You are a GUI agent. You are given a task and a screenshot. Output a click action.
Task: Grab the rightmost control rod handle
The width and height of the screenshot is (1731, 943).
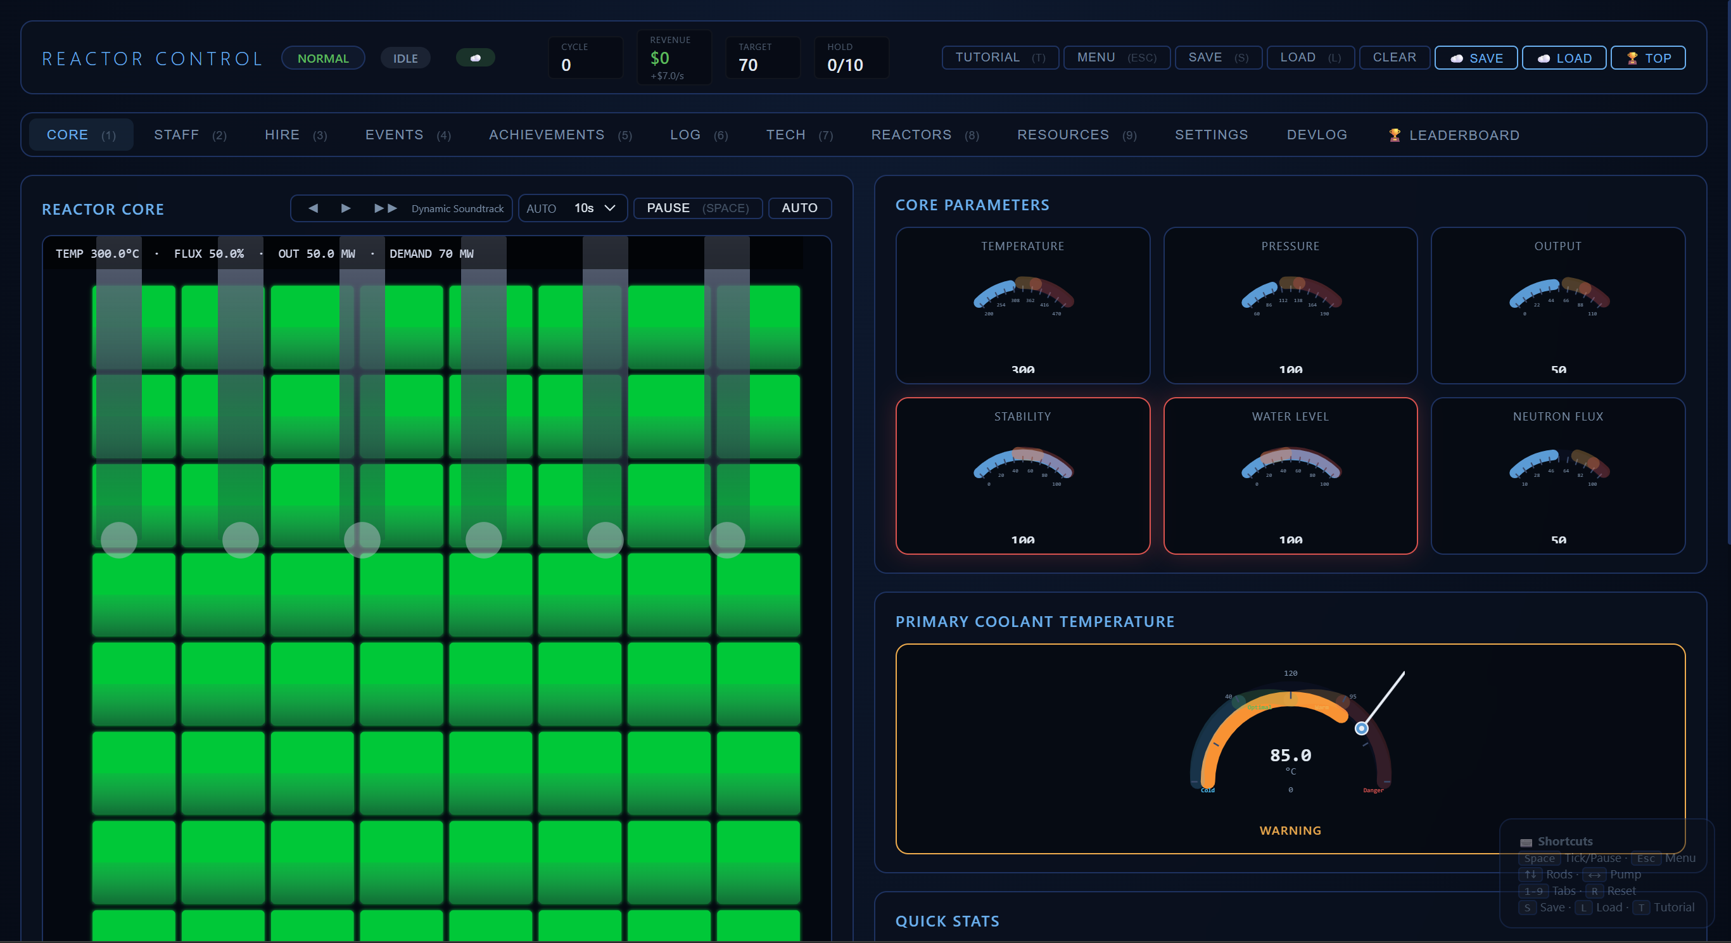tap(727, 540)
